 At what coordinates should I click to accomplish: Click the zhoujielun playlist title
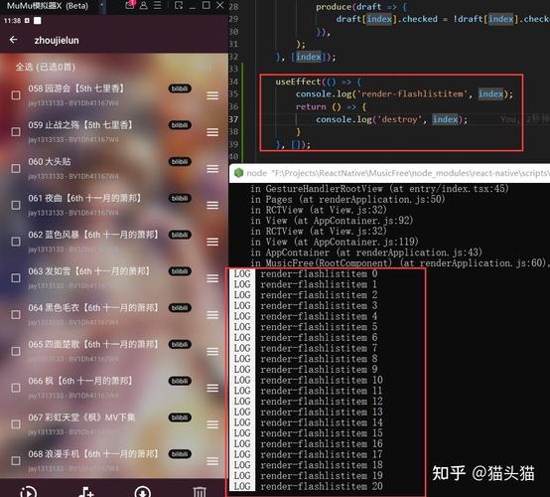[x=57, y=40]
